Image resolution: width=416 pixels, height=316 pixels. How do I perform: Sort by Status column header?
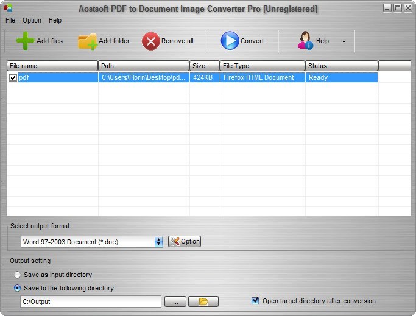click(342, 66)
